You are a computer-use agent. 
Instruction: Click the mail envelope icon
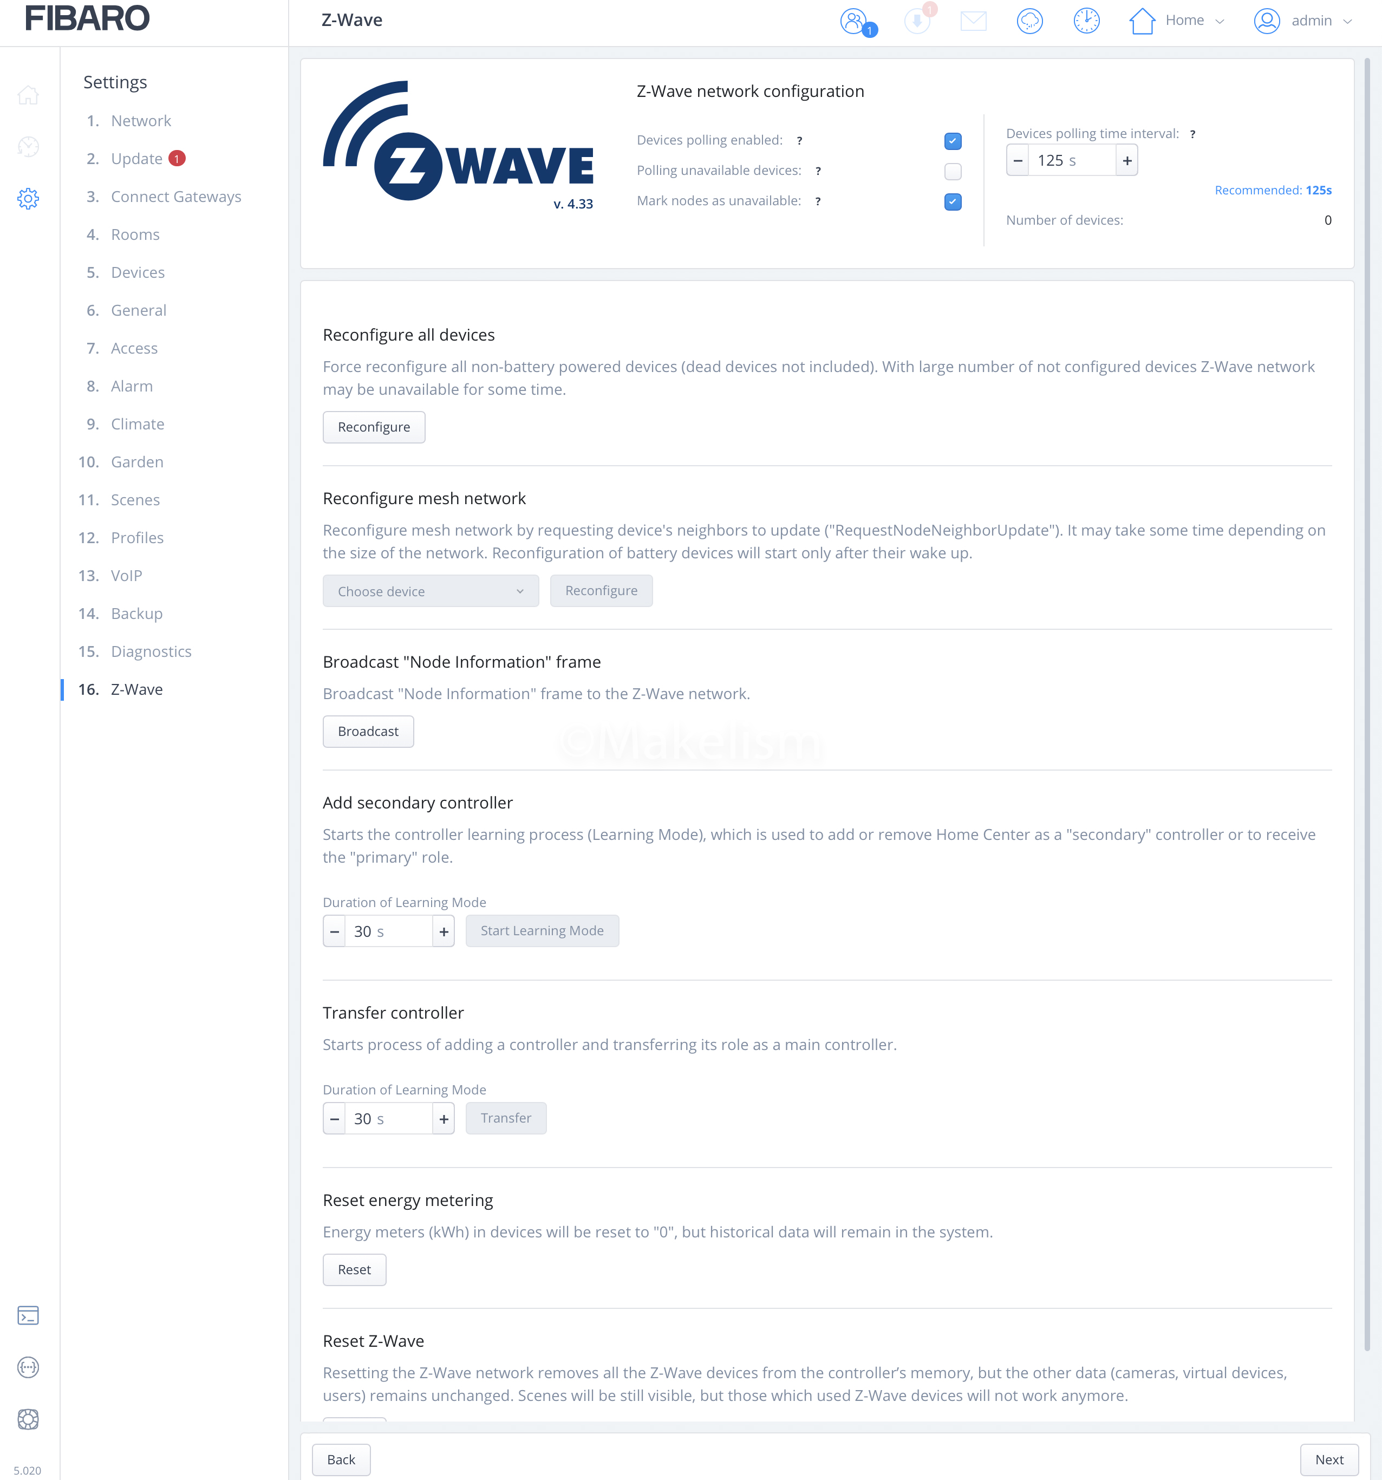click(x=973, y=21)
